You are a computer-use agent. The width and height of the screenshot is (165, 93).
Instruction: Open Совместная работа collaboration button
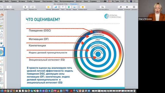[102, 7]
